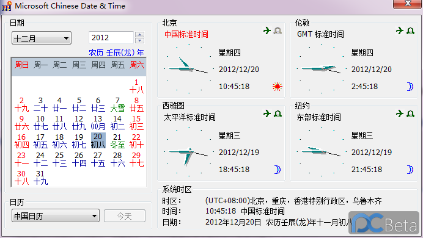Click the 今天 button
This screenshot has height=238, width=423.
tap(125, 215)
